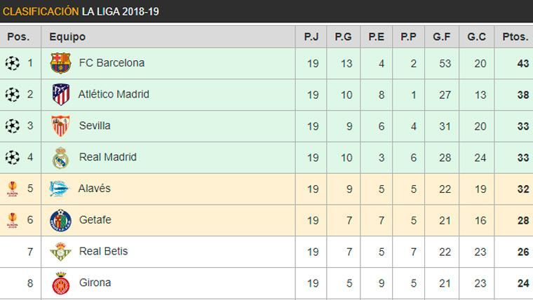Open the Atlético Madrid team name
This screenshot has height=300, width=533.
pyautogui.click(x=114, y=95)
